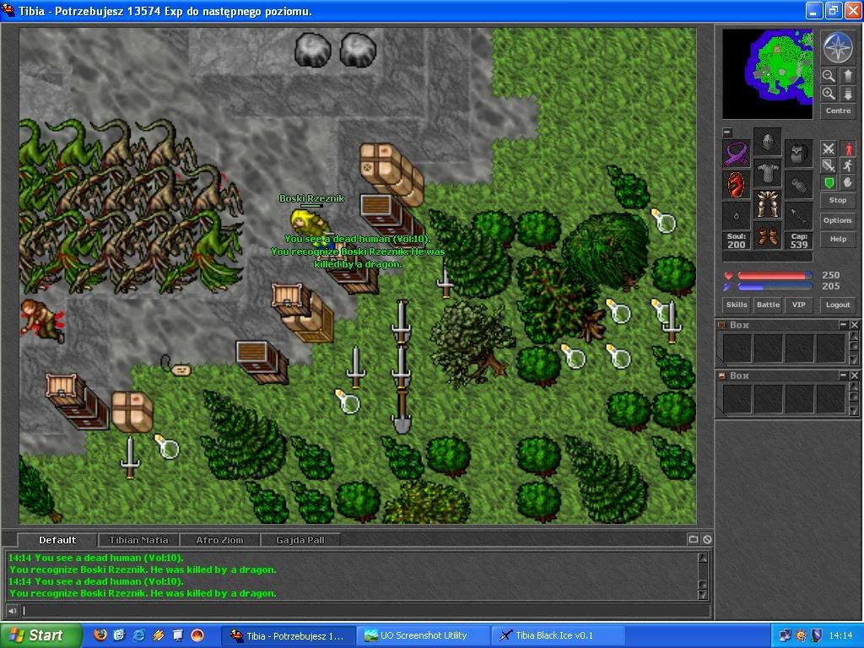This screenshot has height=648, width=864.
Task: Open the Options dialog
Action: point(838,220)
